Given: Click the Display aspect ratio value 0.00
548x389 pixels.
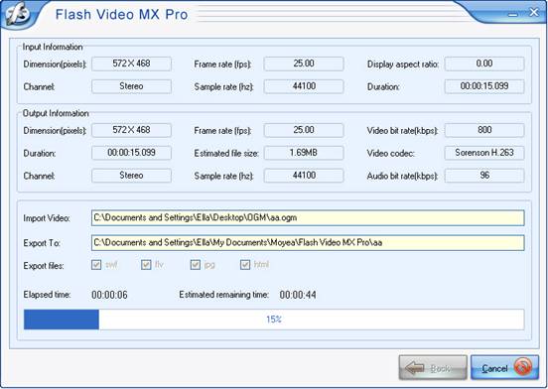Looking at the screenshot, I should tap(484, 64).
